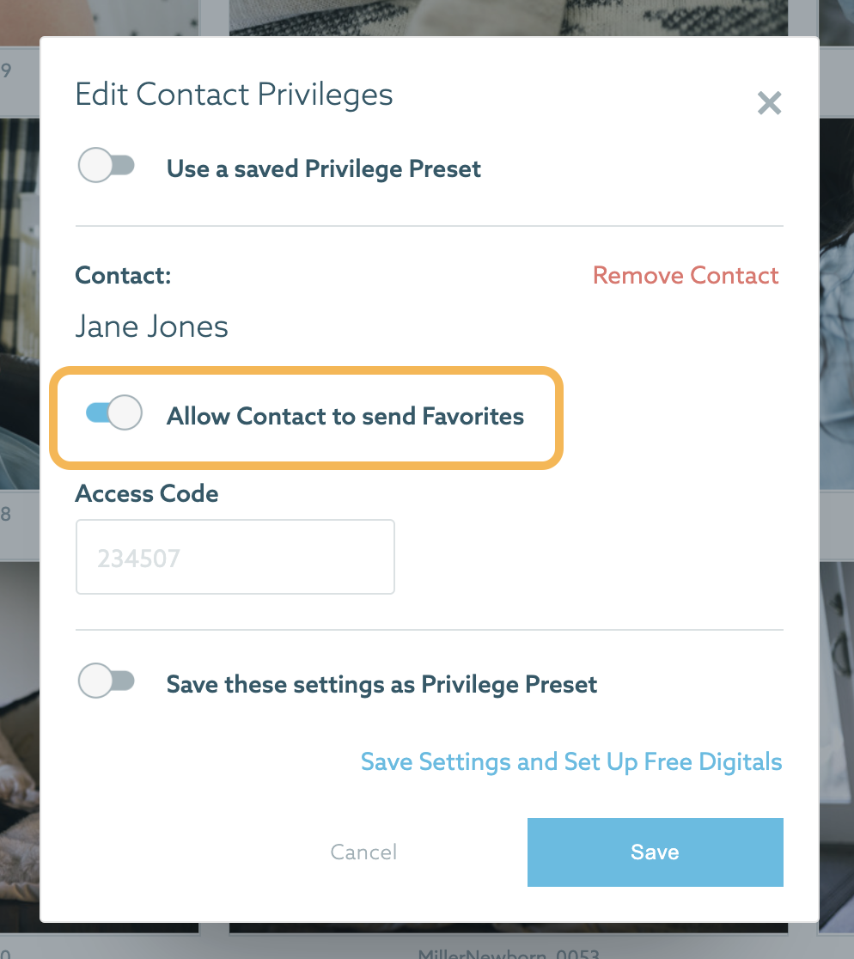Click the Use a saved Privilege Preset label
The image size is (854, 959).
[324, 168]
